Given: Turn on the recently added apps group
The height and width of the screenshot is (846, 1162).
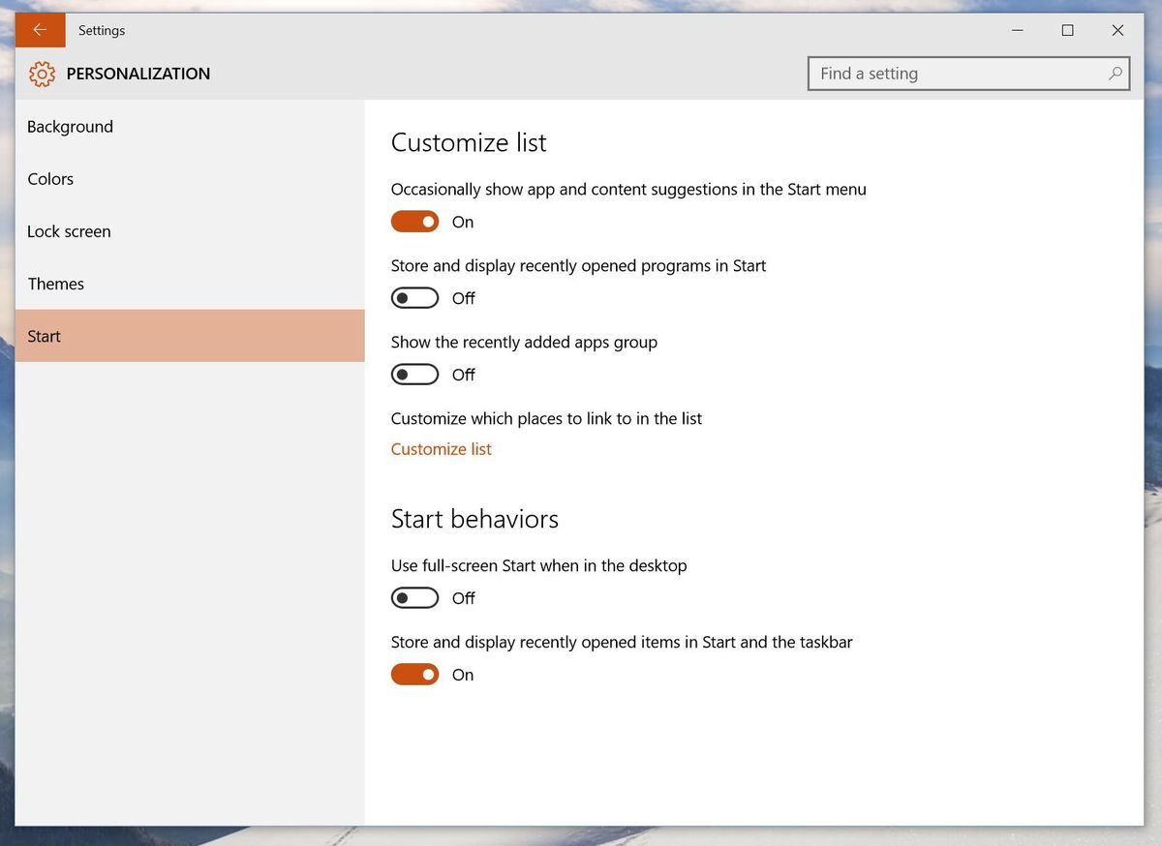Looking at the screenshot, I should coord(414,374).
